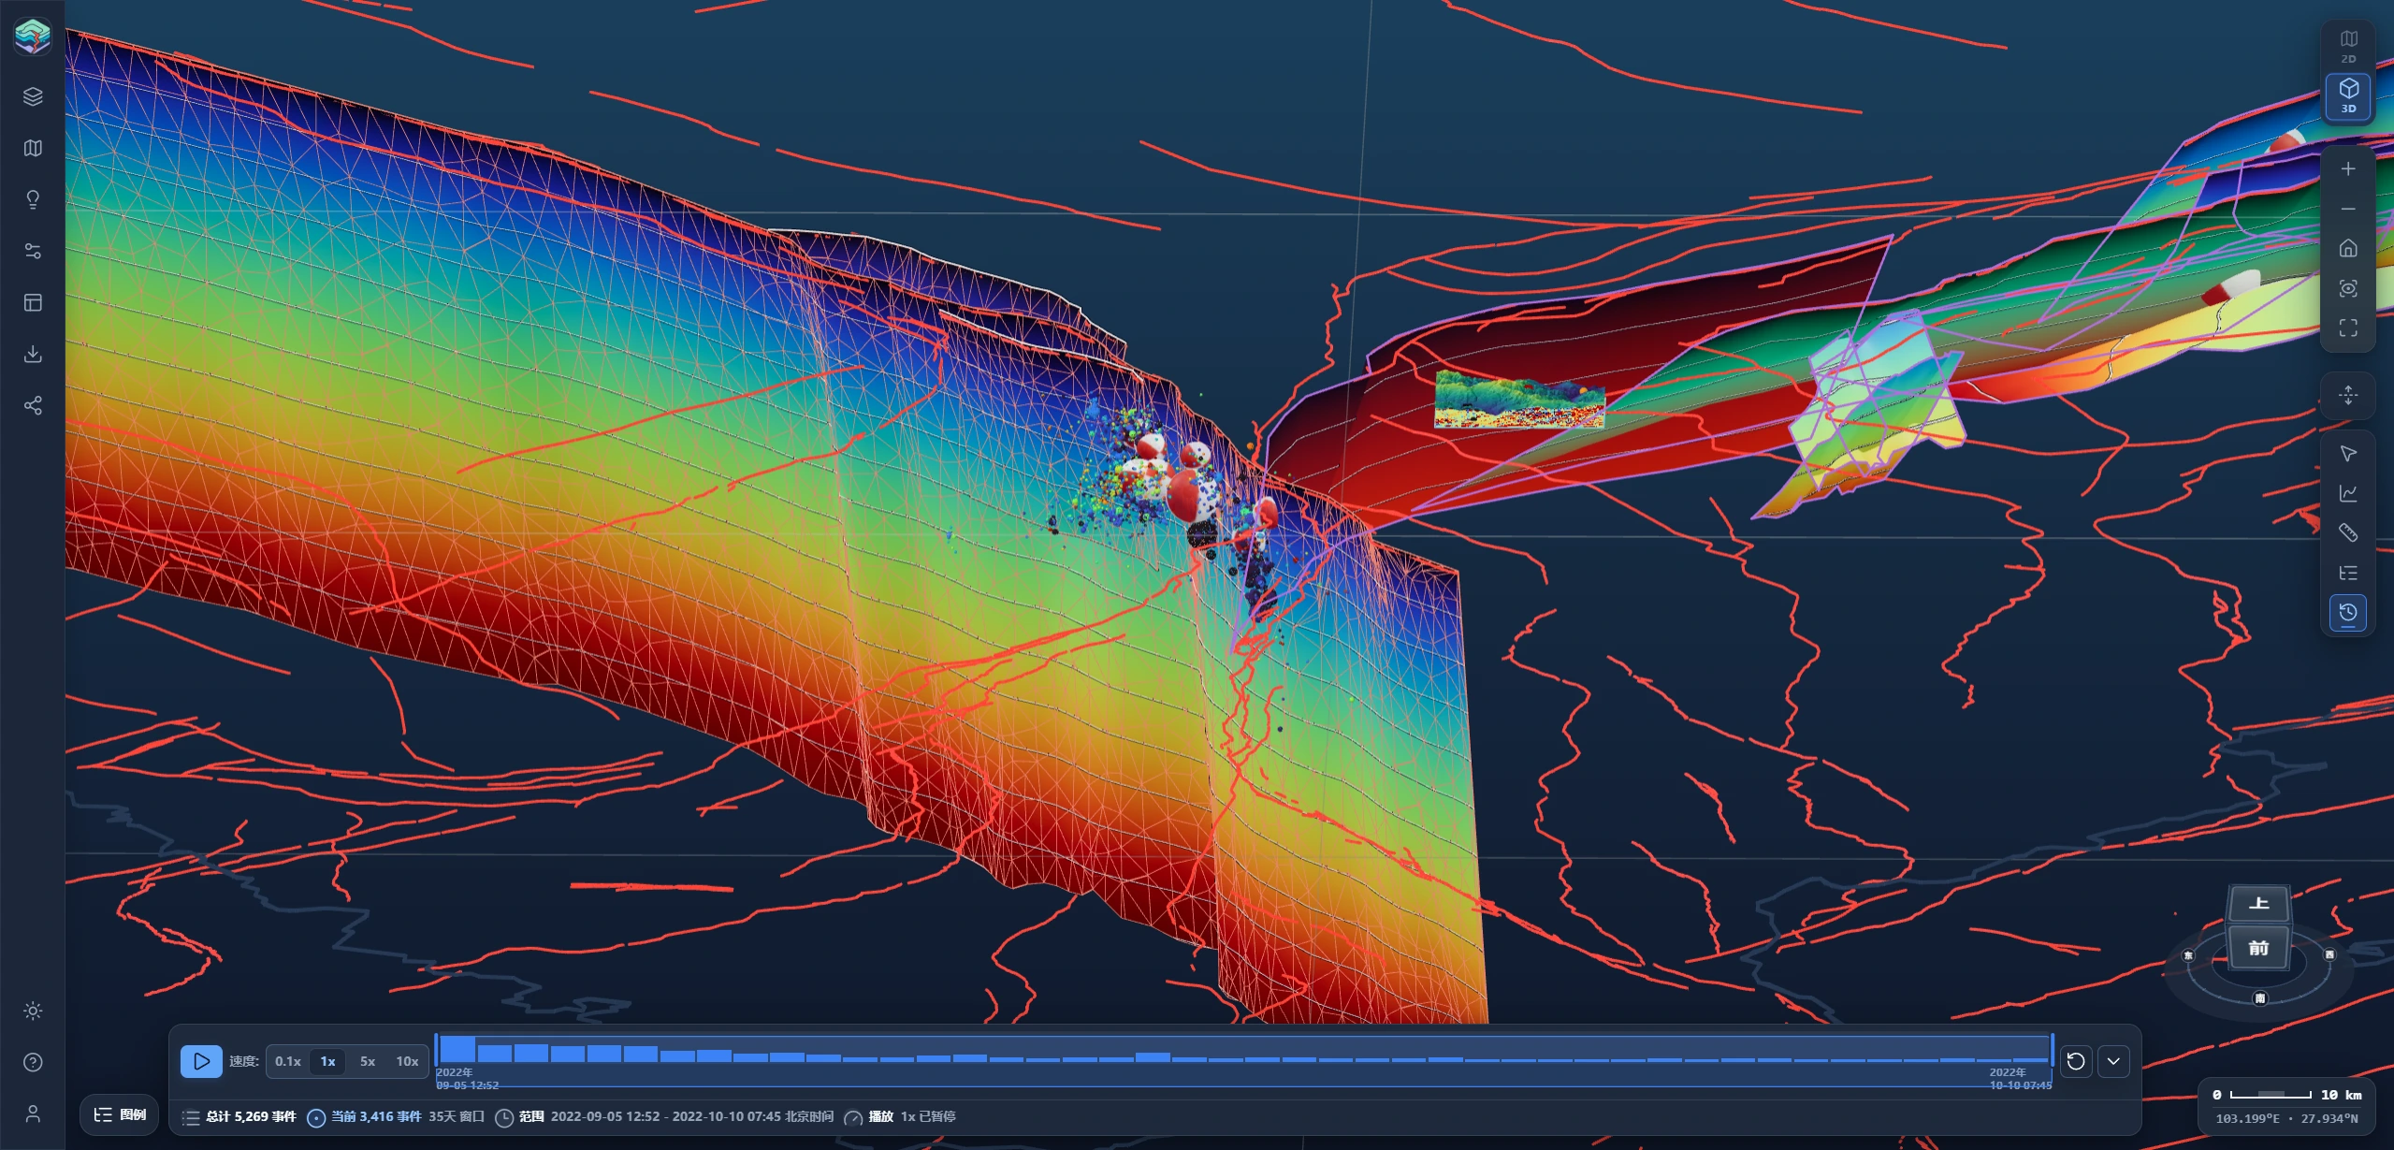Switch to 2D map view

click(x=2348, y=46)
